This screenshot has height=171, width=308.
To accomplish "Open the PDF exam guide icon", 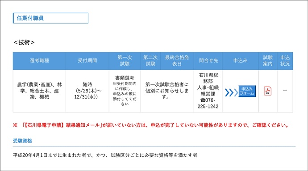I will pyautogui.click(x=267, y=91).
